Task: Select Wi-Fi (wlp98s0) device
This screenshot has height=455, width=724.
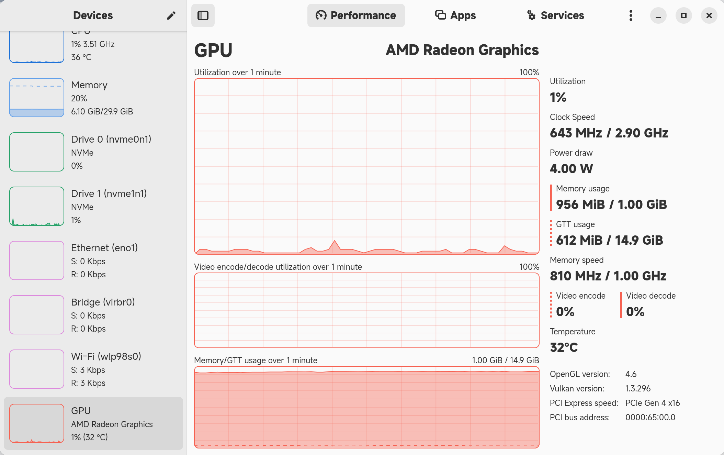Action: 93,369
